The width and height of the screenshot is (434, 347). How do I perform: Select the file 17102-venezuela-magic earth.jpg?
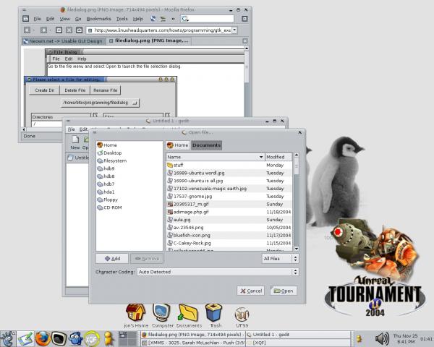[229, 188]
